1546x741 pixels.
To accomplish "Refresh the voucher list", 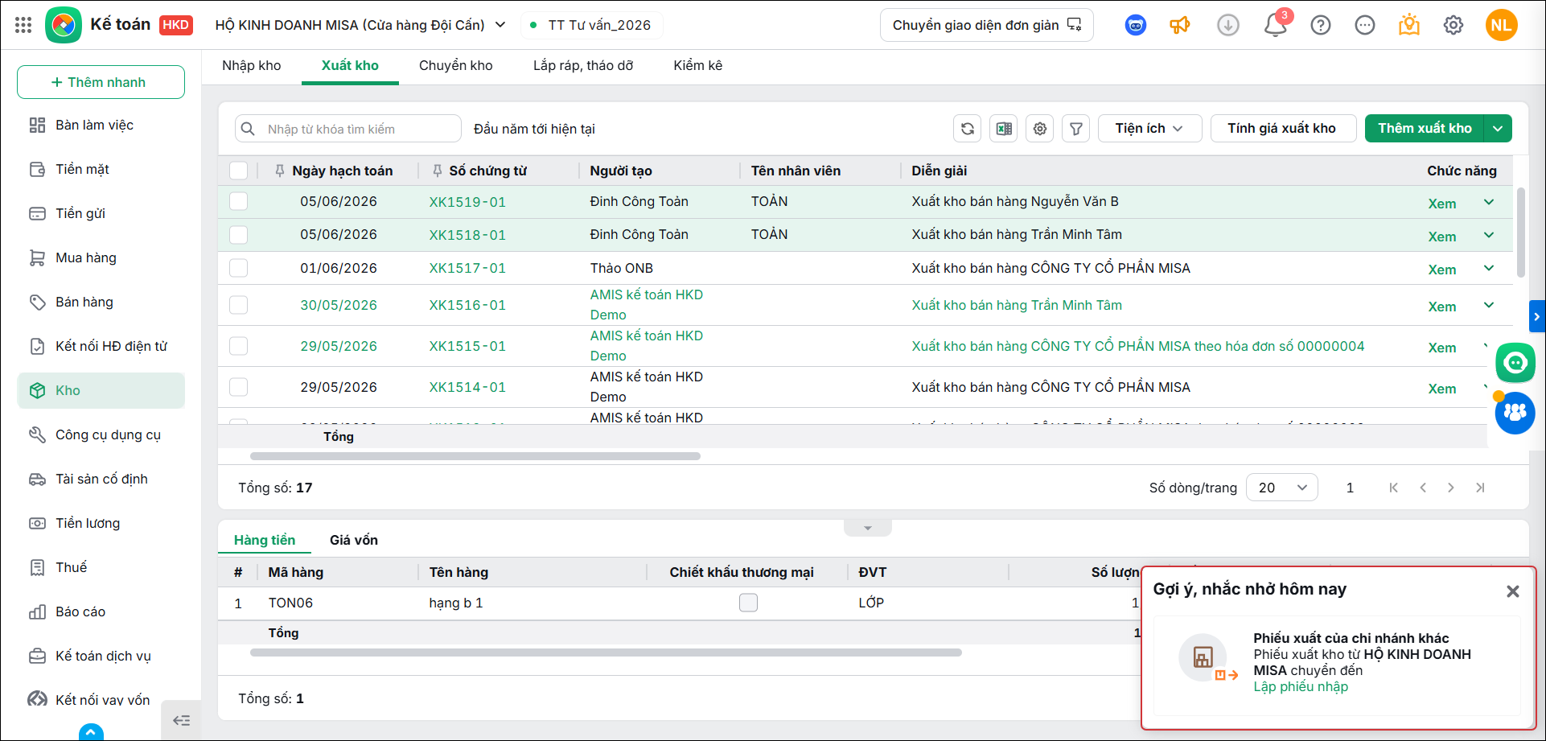I will coord(968,129).
